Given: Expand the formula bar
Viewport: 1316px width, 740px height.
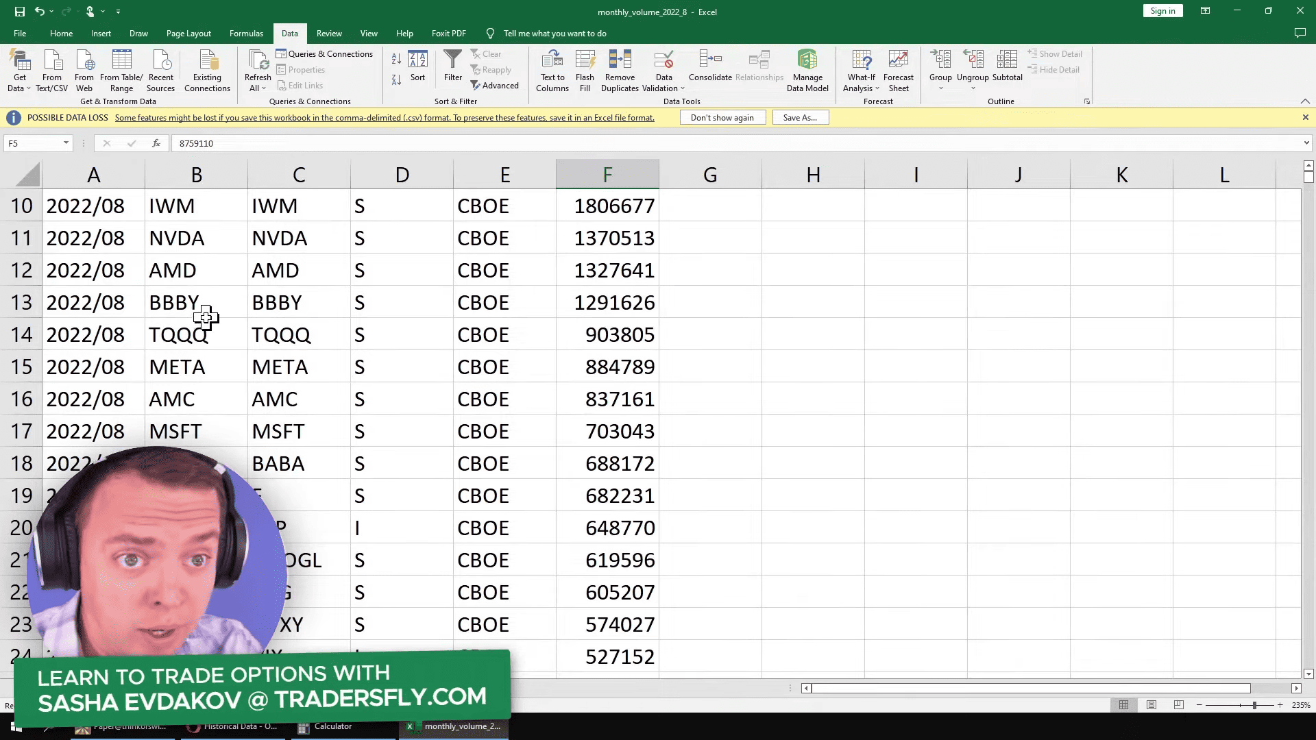Looking at the screenshot, I should [x=1306, y=143].
